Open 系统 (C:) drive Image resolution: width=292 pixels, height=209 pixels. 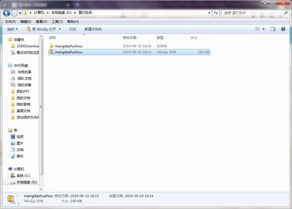(x=23, y=175)
